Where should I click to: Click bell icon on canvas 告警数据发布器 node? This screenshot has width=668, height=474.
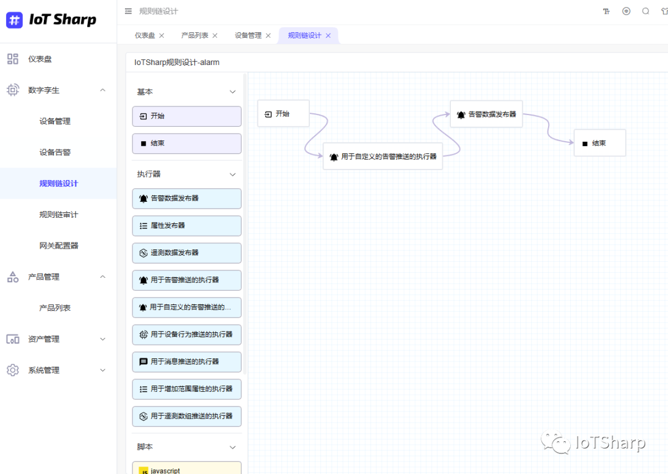[461, 114]
